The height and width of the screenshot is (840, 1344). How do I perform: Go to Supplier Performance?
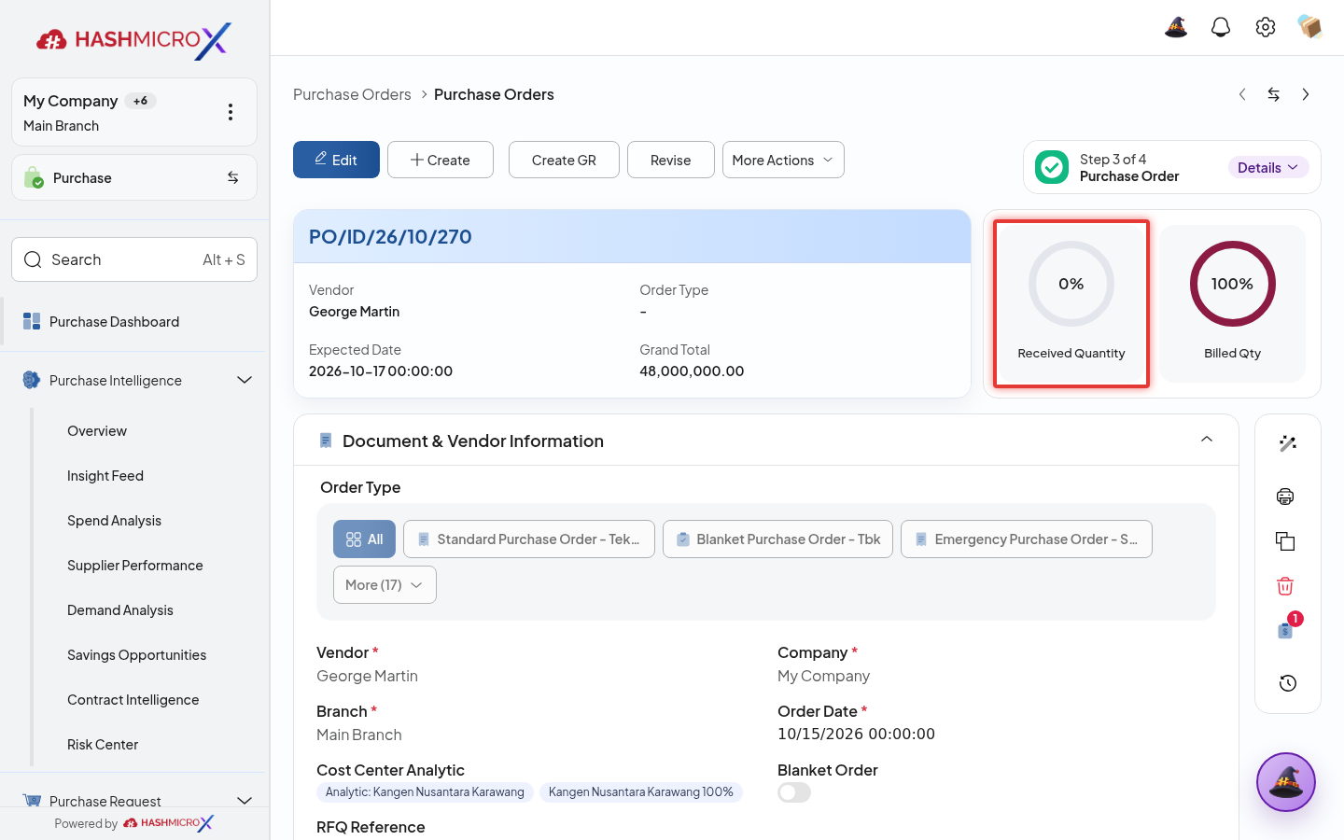coord(135,566)
